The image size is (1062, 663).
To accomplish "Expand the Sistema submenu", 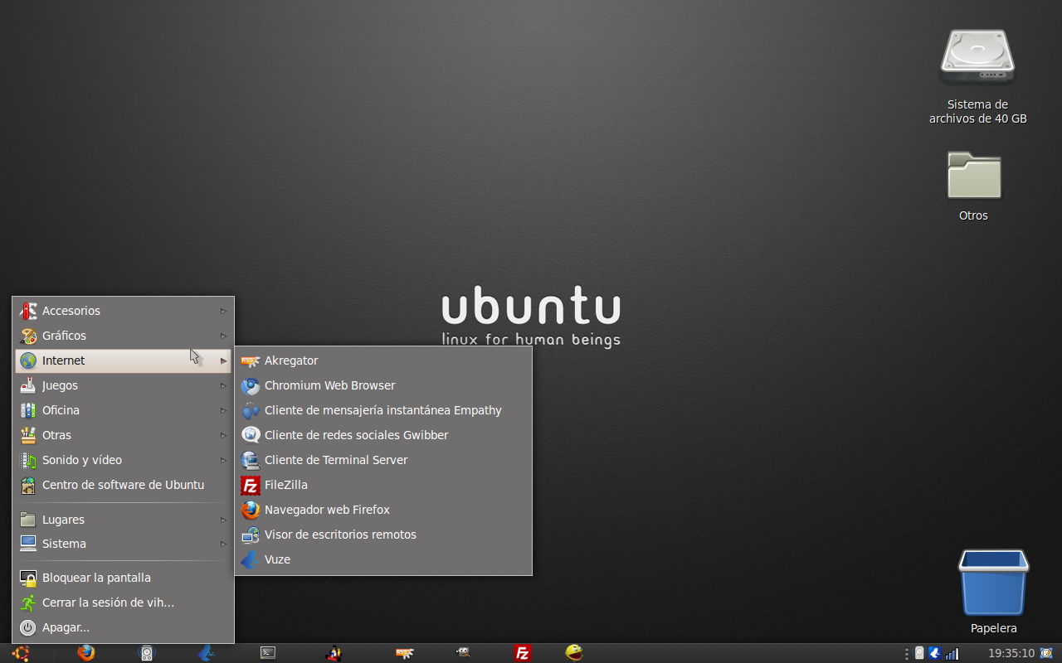I will coord(123,544).
